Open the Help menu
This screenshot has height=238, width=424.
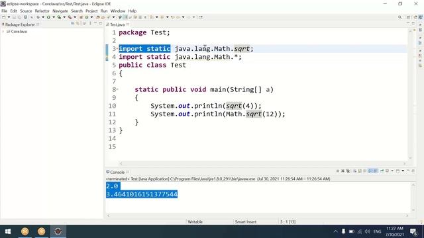pyautogui.click(x=132, y=11)
